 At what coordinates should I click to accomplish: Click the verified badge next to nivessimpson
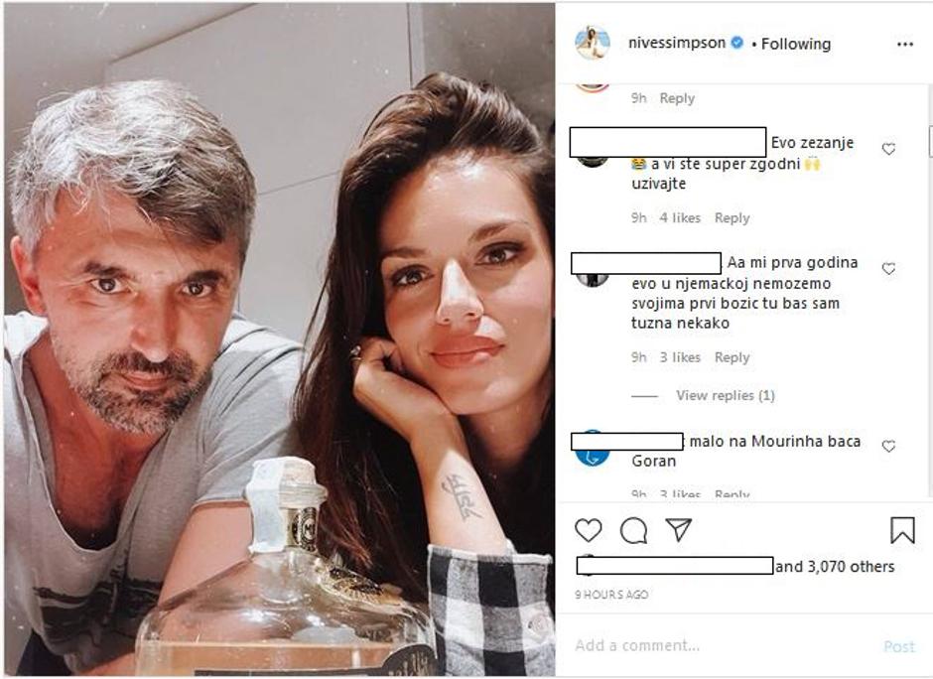pyautogui.click(x=737, y=44)
